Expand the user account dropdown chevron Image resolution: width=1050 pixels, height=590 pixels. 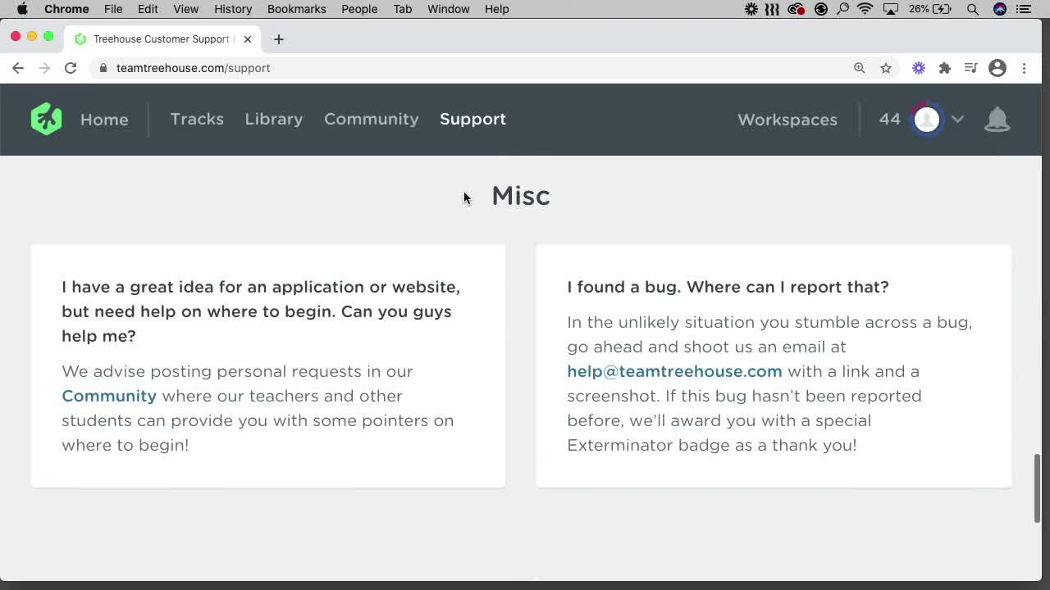coord(957,120)
